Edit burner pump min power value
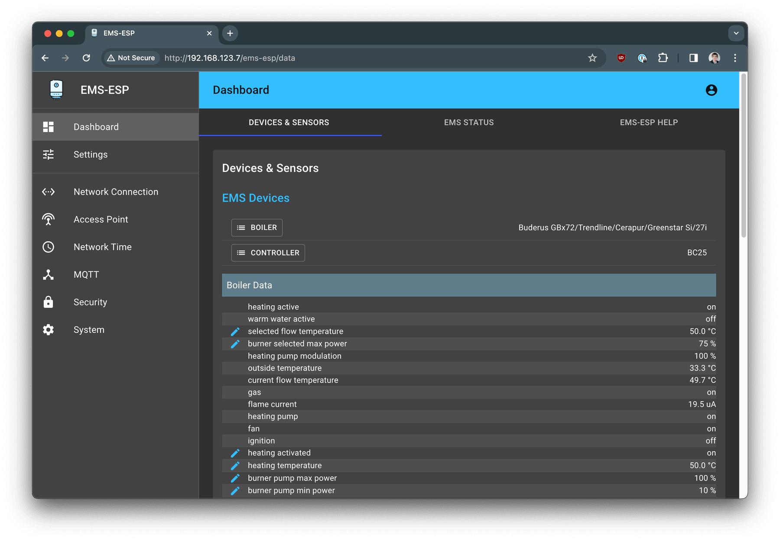 235,490
